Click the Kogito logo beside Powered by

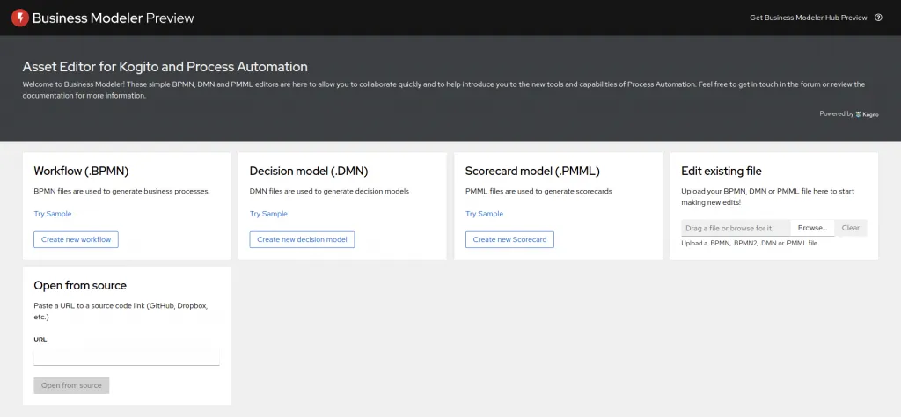point(867,114)
